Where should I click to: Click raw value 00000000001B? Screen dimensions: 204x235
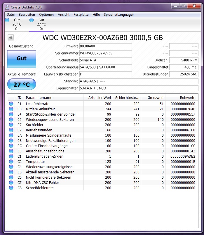(x=183, y=161)
